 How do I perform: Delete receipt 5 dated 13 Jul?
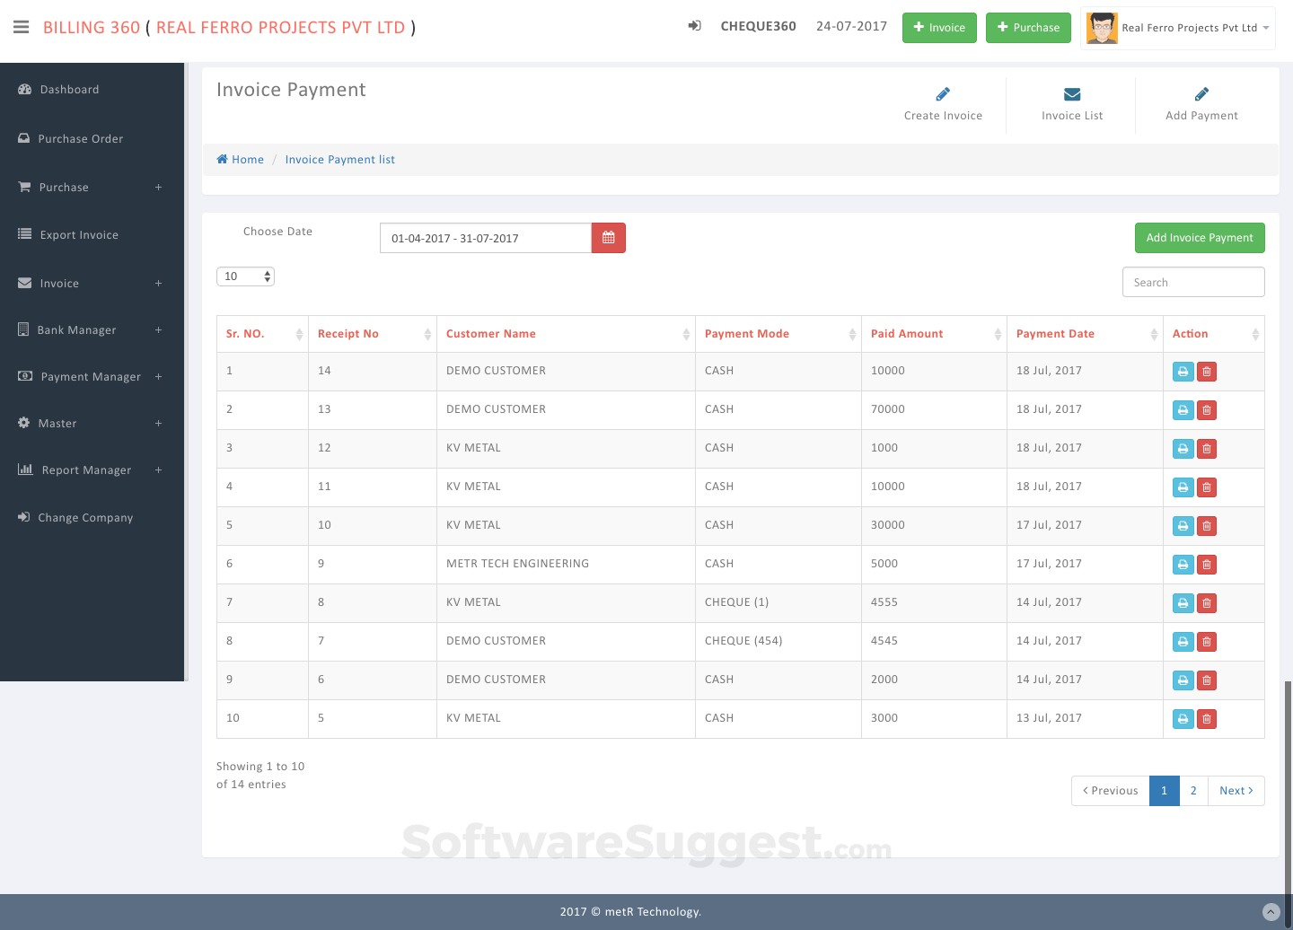[1207, 719]
